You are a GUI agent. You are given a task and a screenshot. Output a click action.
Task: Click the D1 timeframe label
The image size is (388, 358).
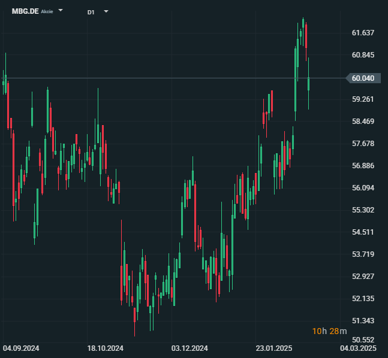coord(91,13)
